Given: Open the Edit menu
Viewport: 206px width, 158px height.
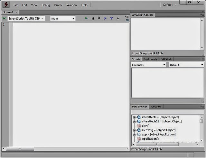Looking at the screenshot, I should (24, 5).
